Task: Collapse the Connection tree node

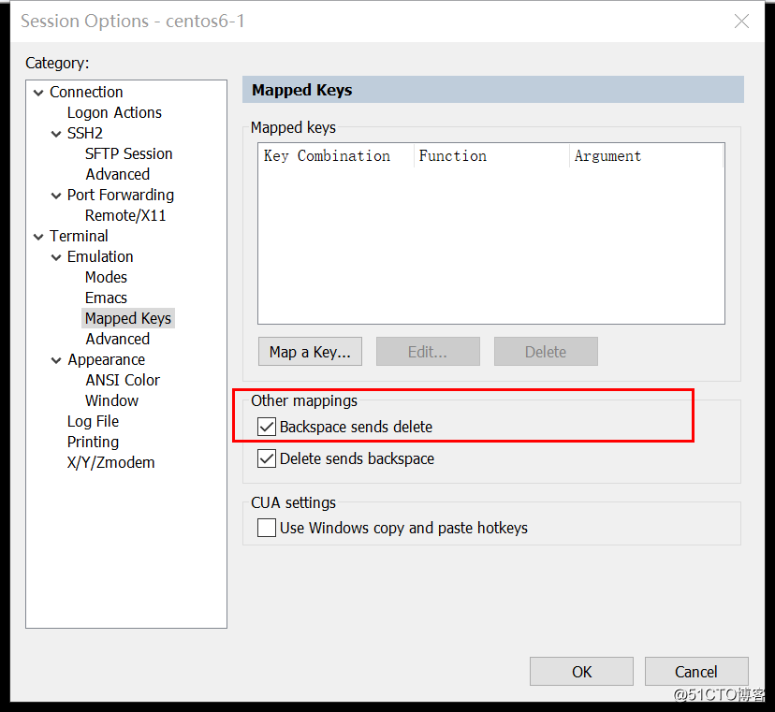Action: click(38, 93)
